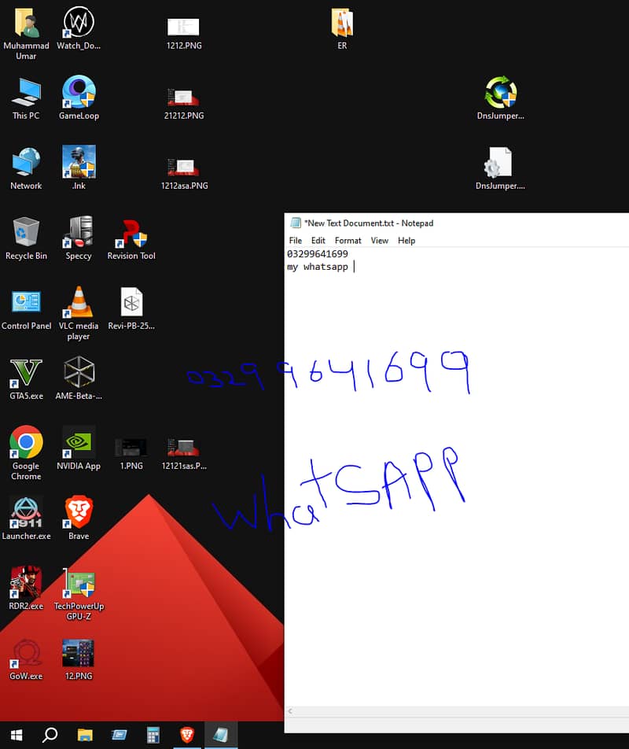Select the Brave browser desktop icon
The height and width of the screenshot is (749, 629).
[x=79, y=513]
